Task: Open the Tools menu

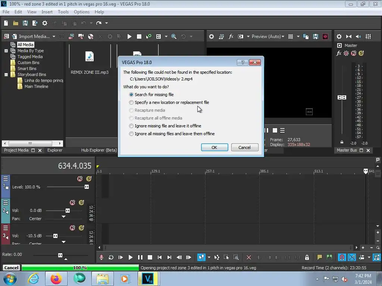Action: [63, 12]
